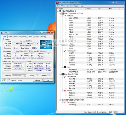Collapse the WIN-EF66VC2K81D computer node
126x115 pixels.
[58, 11]
